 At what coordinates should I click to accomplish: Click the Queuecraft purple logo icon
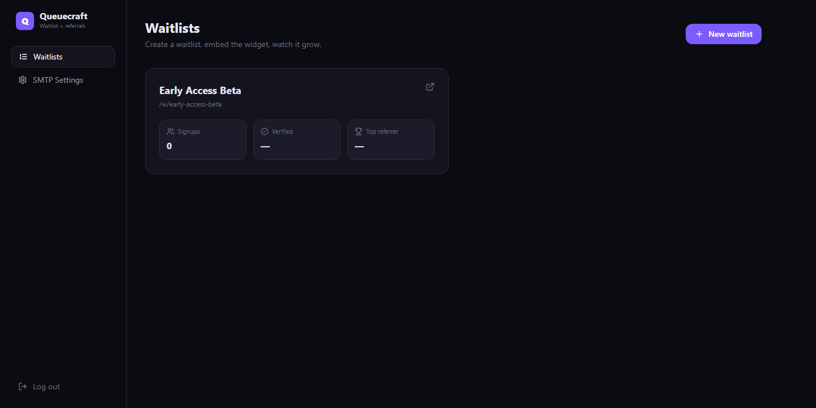click(x=25, y=21)
